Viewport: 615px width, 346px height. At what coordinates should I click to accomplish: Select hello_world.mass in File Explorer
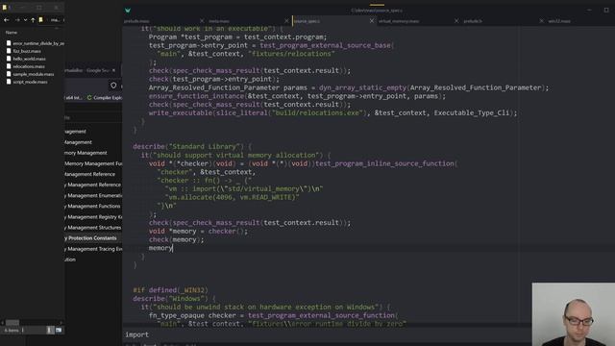26,59
